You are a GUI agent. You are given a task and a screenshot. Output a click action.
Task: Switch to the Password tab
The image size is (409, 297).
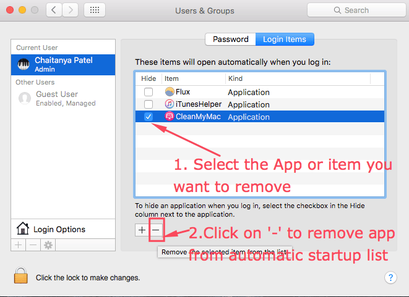coord(231,40)
